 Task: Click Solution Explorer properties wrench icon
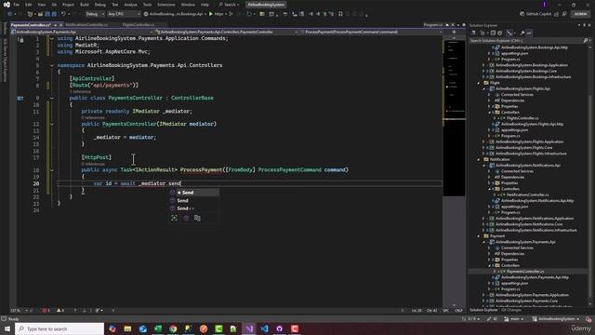[x=522, y=33]
